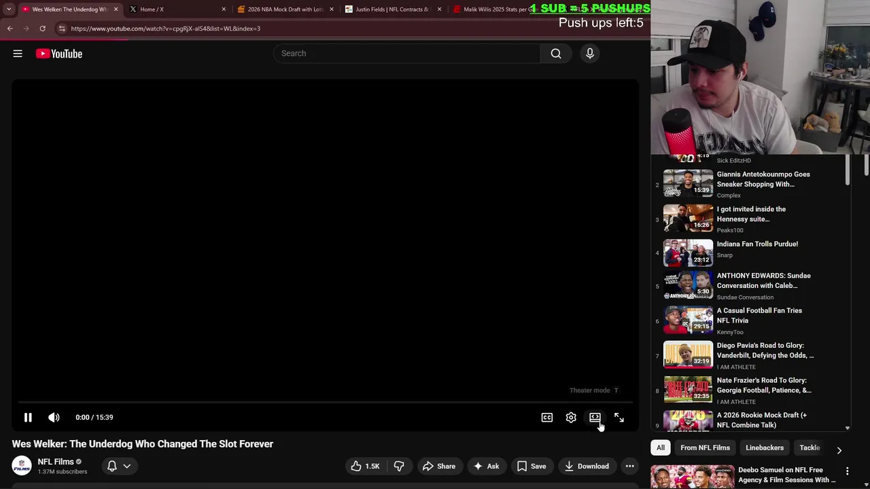Open the KennyToo channel name
This screenshot has height=489, width=870.
(x=730, y=332)
